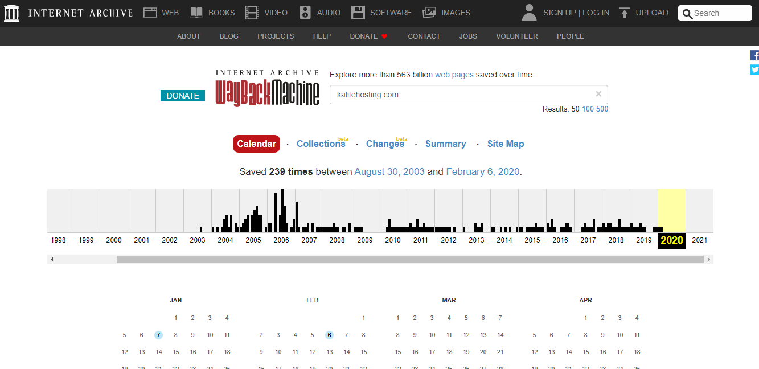Click the kalitehosting.com URL input field
Image resolution: width=759 pixels, height=369 pixels.
tap(469, 95)
